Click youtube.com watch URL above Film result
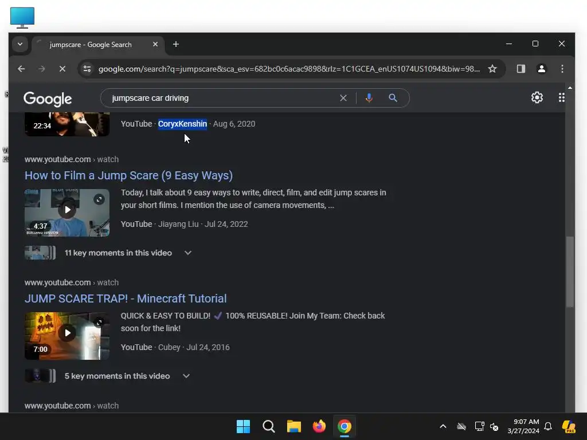The image size is (587, 440). click(72, 159)
